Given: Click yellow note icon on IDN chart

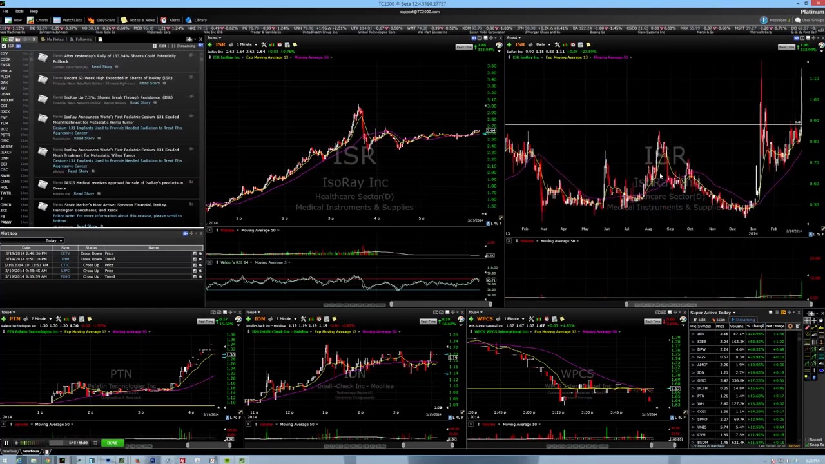Looking at the screenshot, I should point(334,318).
